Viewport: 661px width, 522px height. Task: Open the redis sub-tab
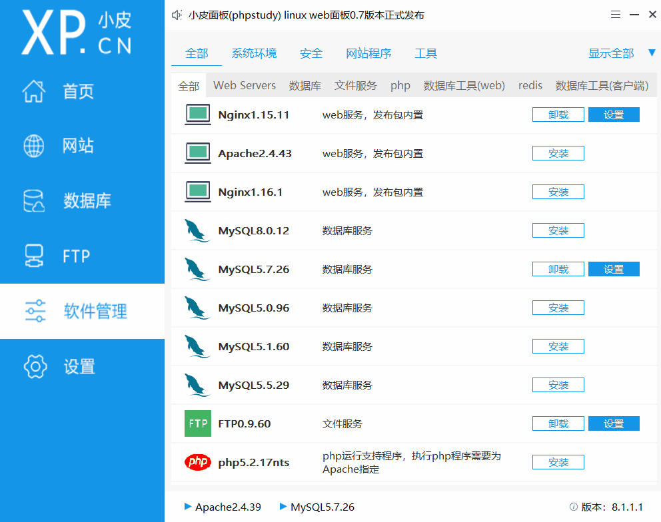[x=530, y=85]
